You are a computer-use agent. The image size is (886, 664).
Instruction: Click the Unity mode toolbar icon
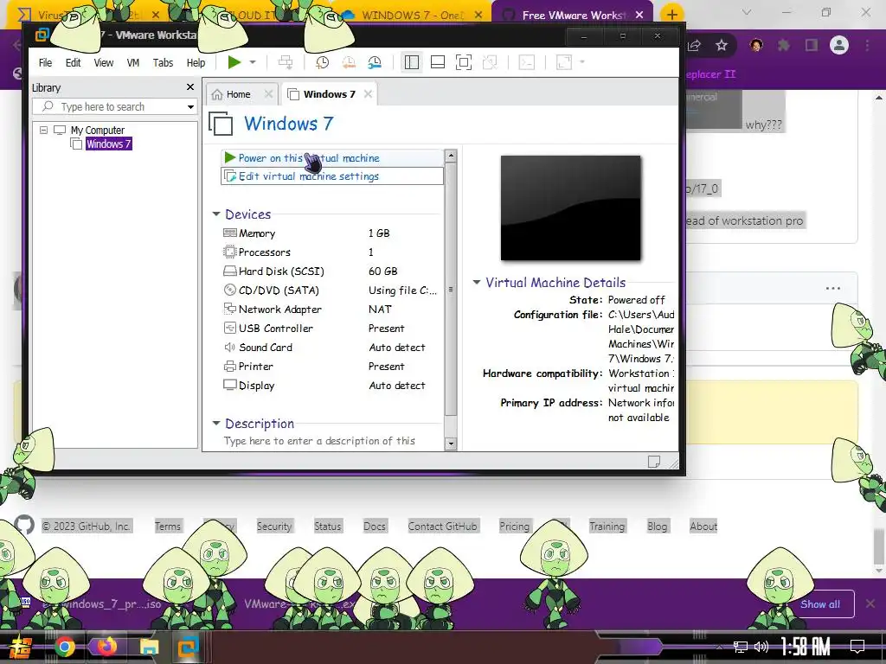click(490, 62)
